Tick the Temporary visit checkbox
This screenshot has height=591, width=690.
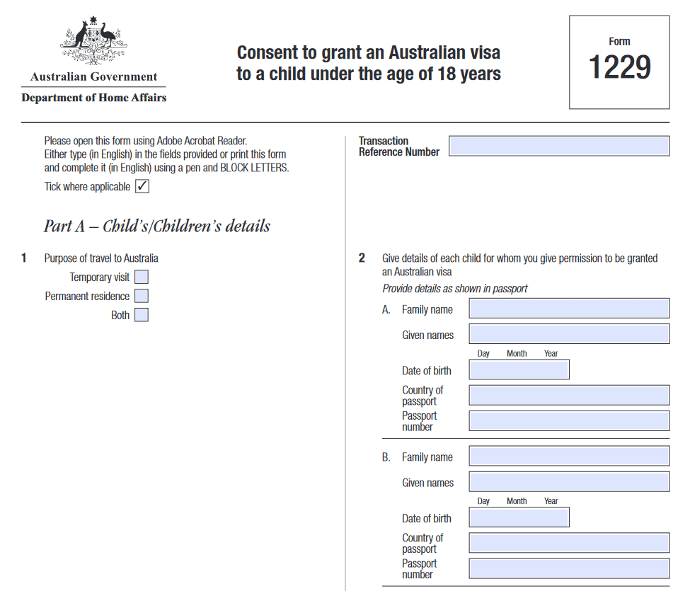point(142,277)
